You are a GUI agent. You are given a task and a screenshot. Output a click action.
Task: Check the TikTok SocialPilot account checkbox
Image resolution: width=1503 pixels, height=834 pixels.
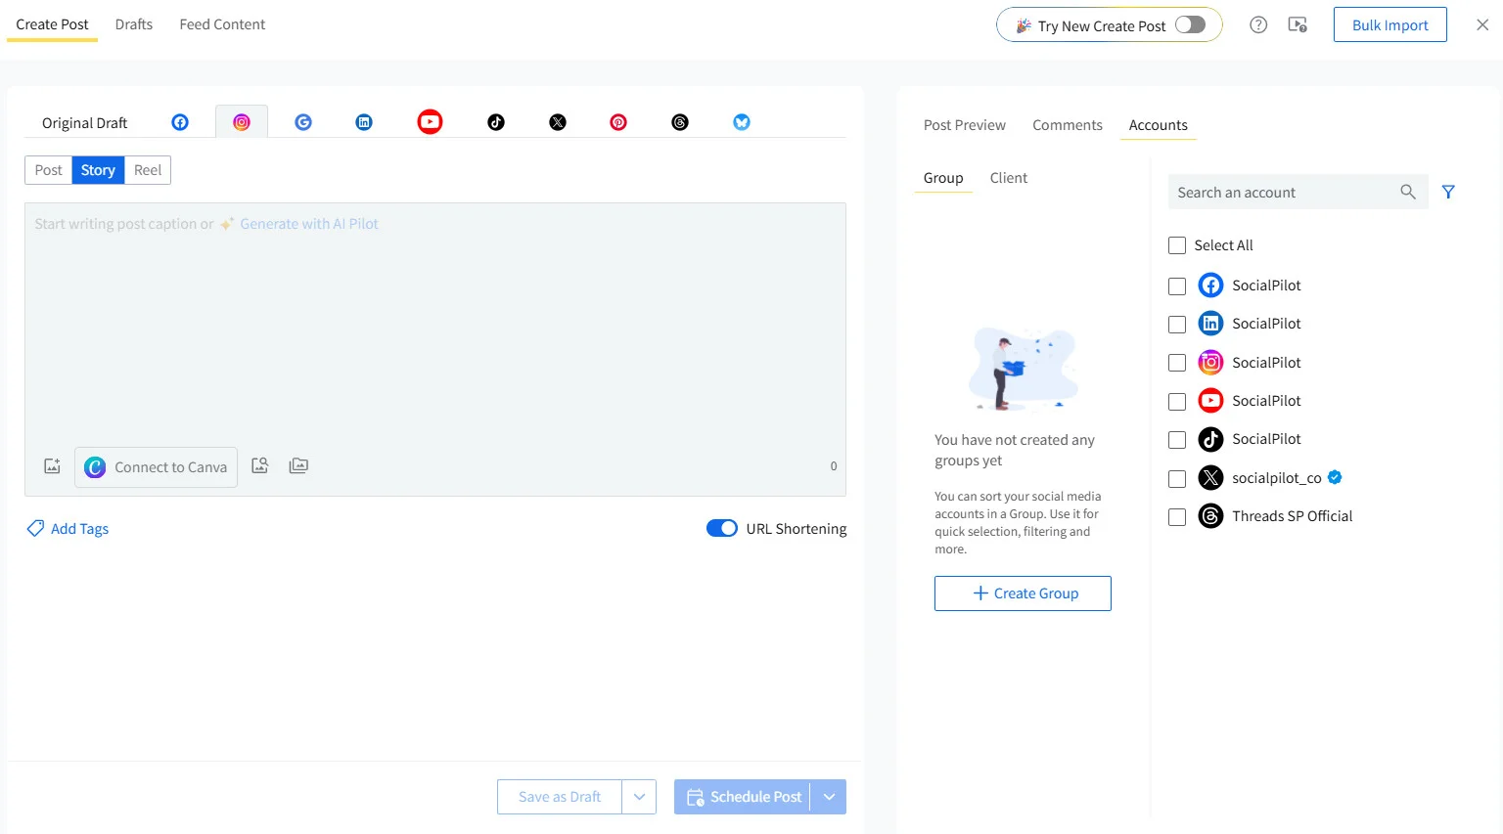tap(1177, 440)
